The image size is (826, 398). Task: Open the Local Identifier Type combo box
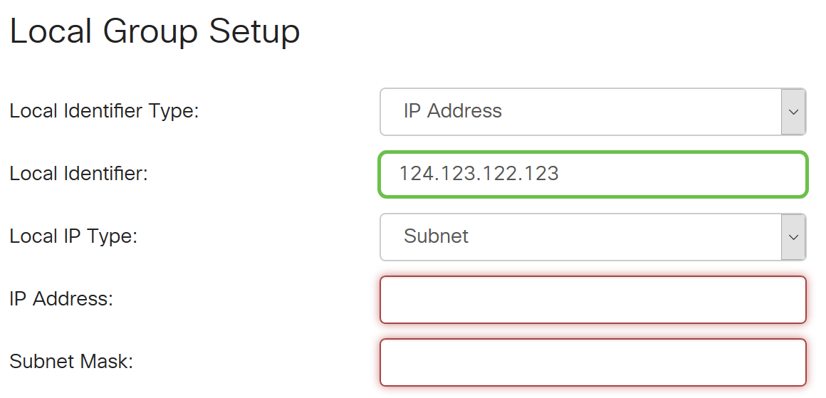pos(580,112)
